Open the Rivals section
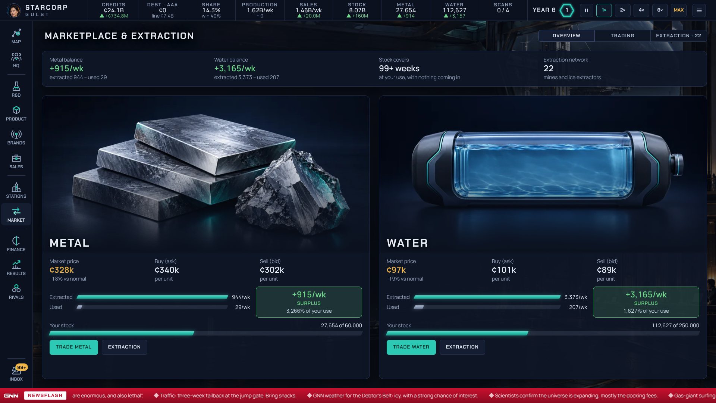Screen dimensions: 716x403 point(16,292)
